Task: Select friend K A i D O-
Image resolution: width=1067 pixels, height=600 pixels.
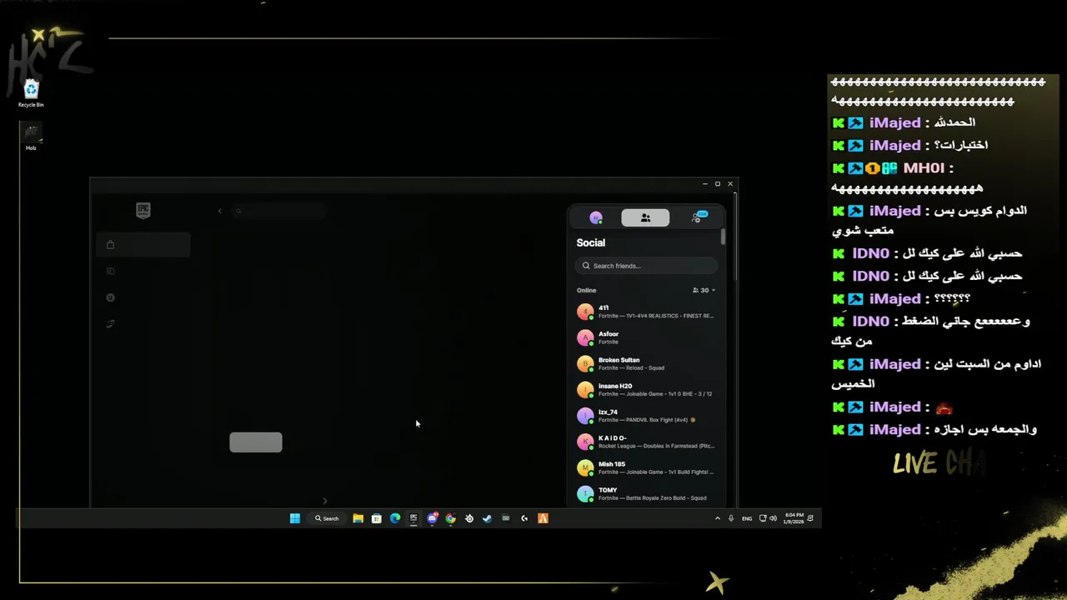Action: [x=646, y=442]
